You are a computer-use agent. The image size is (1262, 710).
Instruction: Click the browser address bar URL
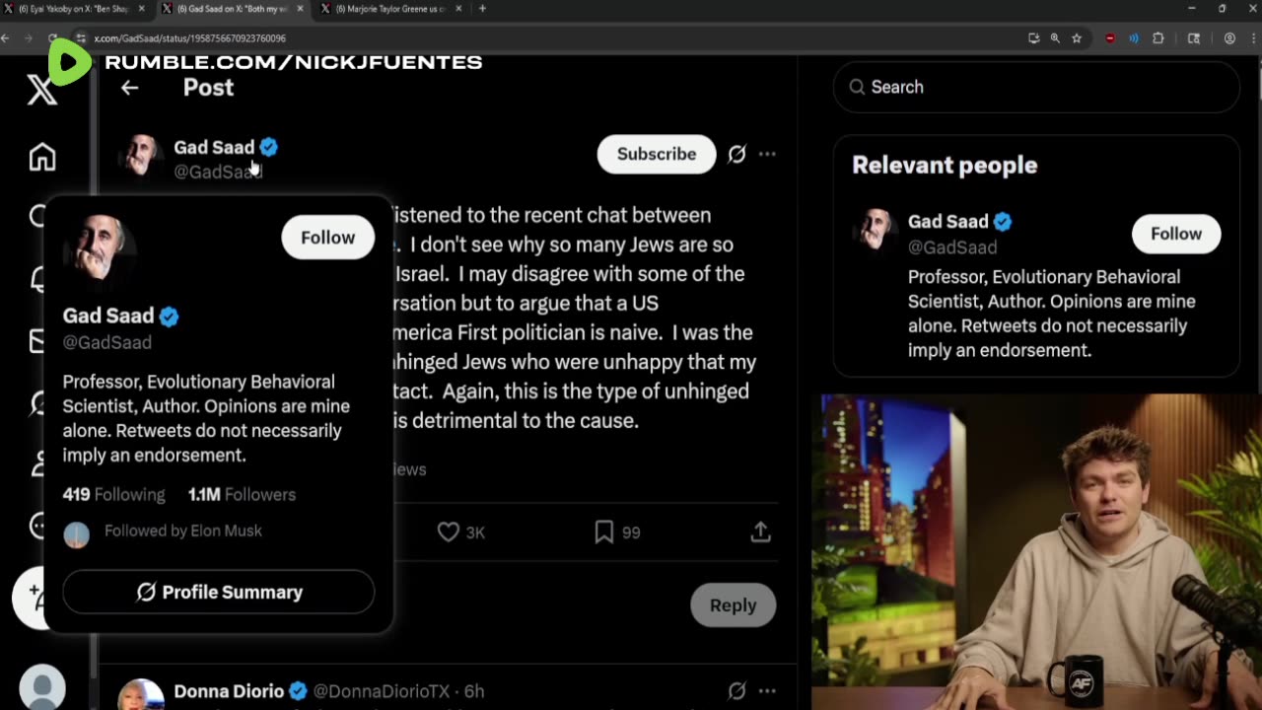click(x=190, y=38)
